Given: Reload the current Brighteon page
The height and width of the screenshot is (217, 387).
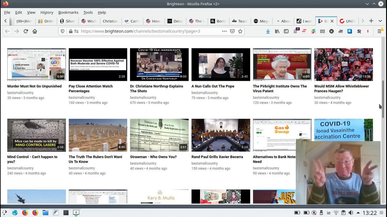Looking at the screenshot, I should pos(26,31).
